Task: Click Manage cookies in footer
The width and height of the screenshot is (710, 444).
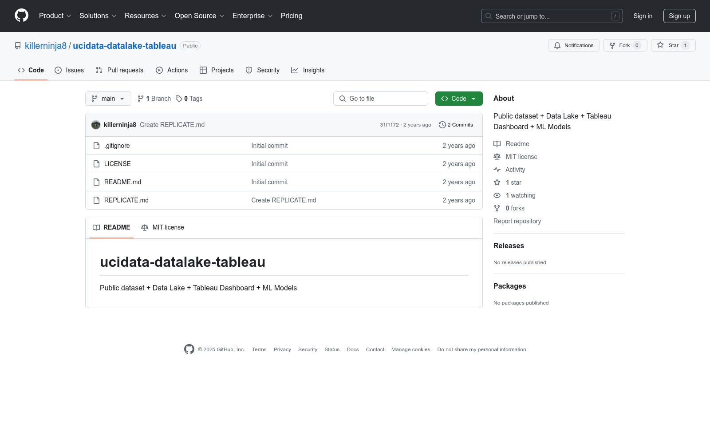Action: click(410, 349)
